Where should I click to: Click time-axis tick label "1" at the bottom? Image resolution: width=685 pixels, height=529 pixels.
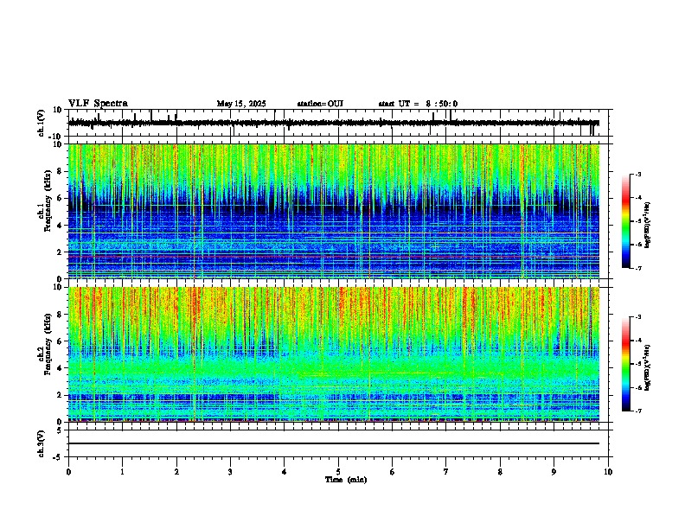pyautogui.click(x=122, y=472)
